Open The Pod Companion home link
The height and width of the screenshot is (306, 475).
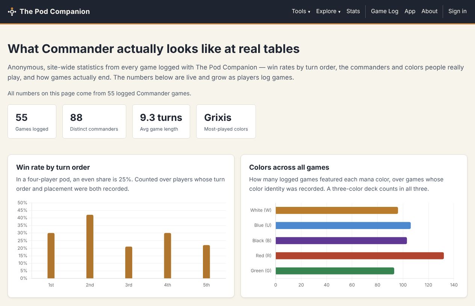click(x=49, y=12)
